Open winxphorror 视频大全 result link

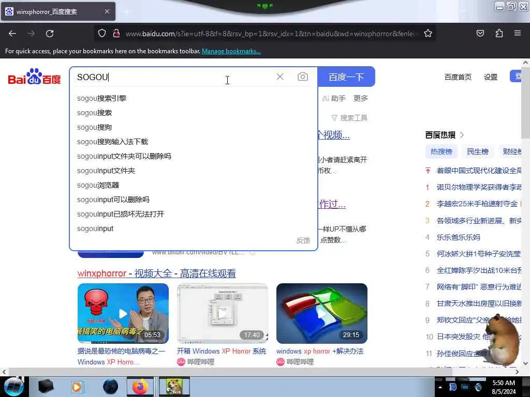[x=156, y=273]
